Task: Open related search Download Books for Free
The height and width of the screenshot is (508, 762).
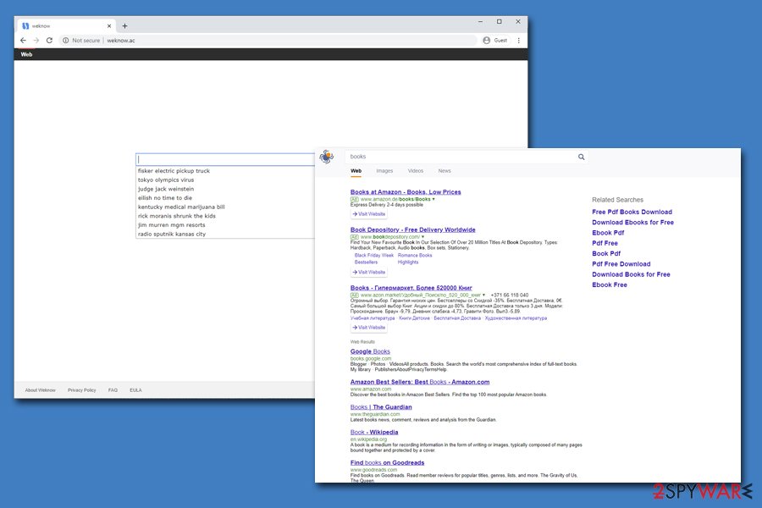Action: [x=631, y=274]
